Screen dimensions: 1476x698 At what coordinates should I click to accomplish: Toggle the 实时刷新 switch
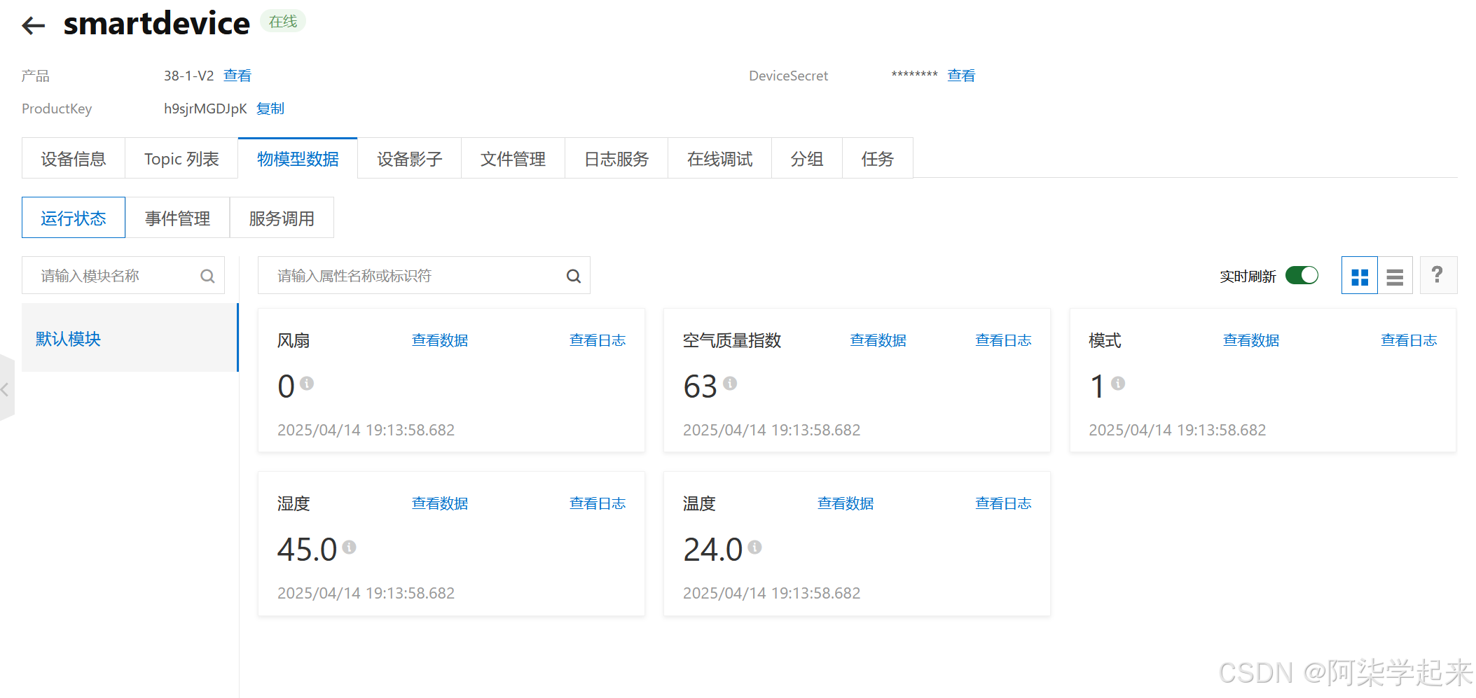[1302, 276]
